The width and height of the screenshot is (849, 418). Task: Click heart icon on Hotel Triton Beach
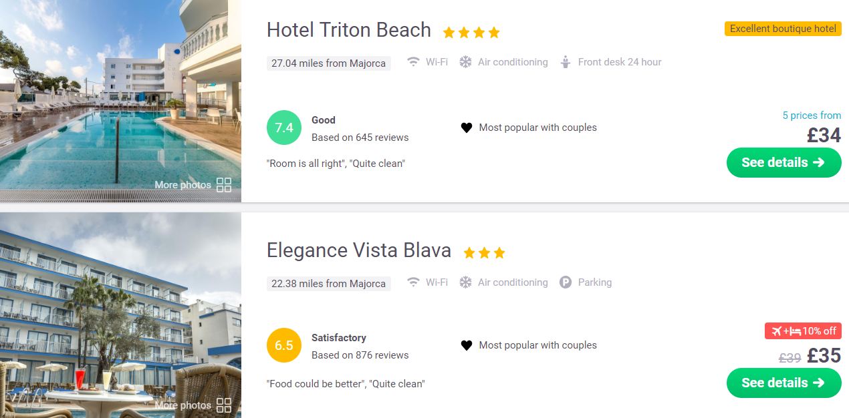(467, 128)
